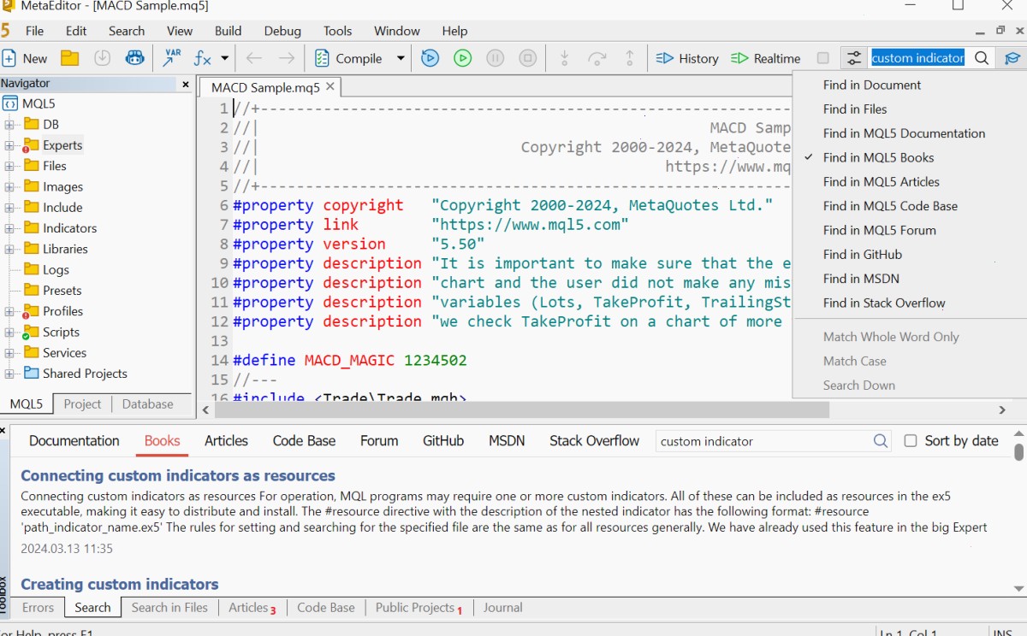
Task: Open 'Creating custom indicators' result link
Action: point(120,584)
